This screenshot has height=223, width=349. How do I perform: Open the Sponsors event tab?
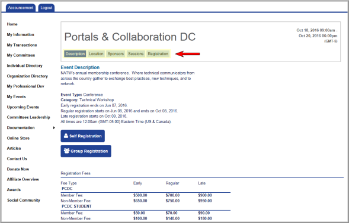coord(116,54)
